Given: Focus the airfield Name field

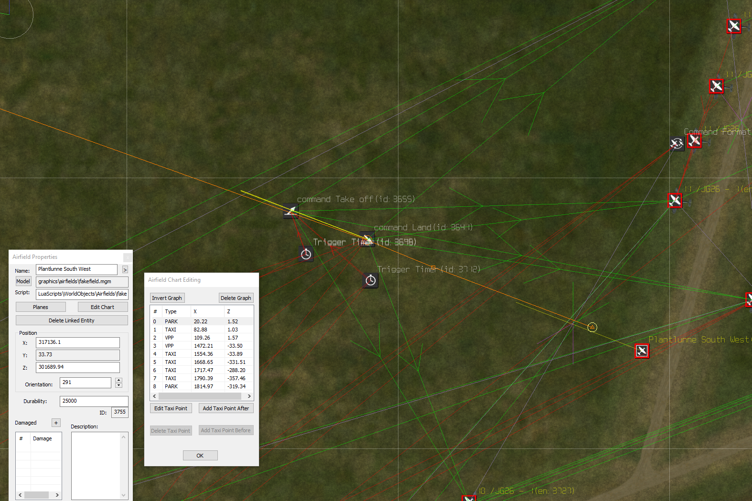Looking at the screenshot, I should (76, 269).
